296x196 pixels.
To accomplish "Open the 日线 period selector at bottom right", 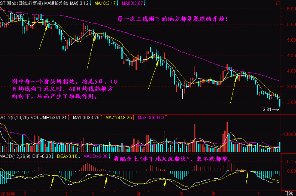I will (288, 193).
